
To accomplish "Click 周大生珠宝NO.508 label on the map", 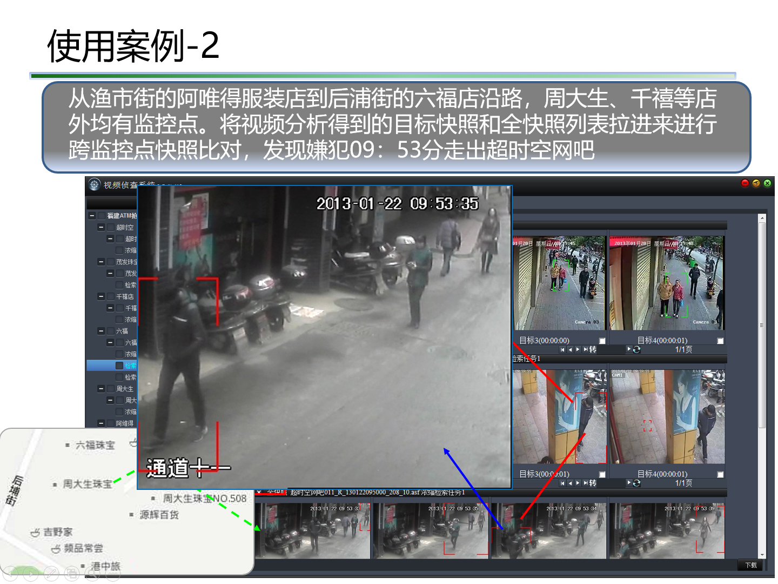I will 205,499.
